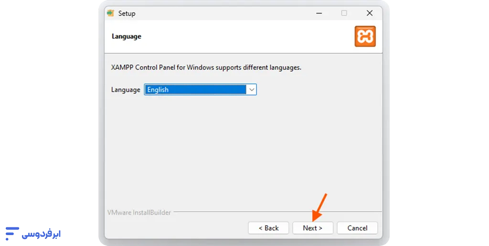489x246 pixels.
Task: Cancel the XAMPP setup
Action: click(357, 228)
